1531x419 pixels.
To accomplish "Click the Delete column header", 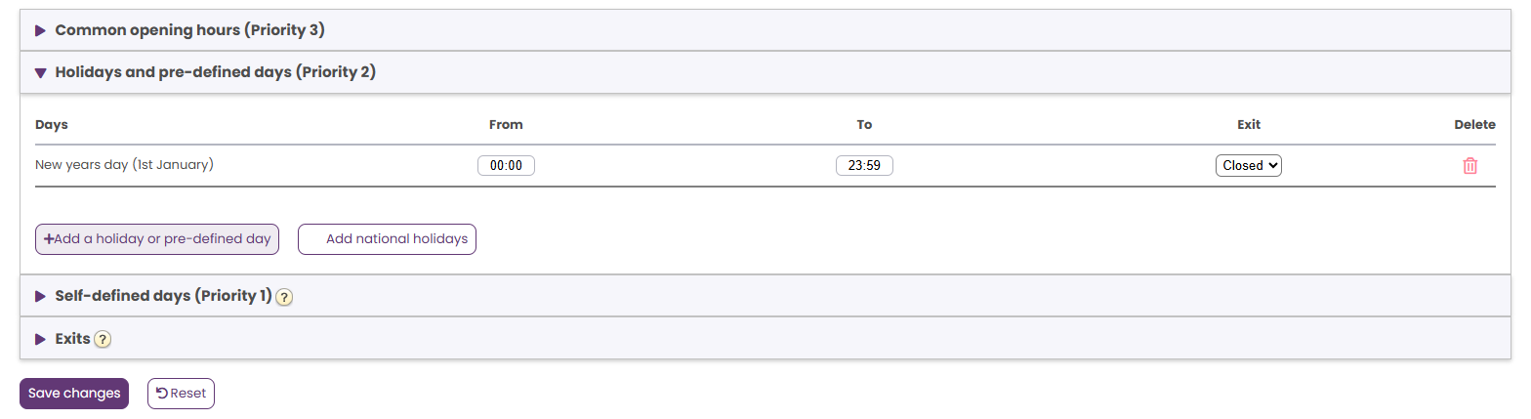I will pos(1474,125).
